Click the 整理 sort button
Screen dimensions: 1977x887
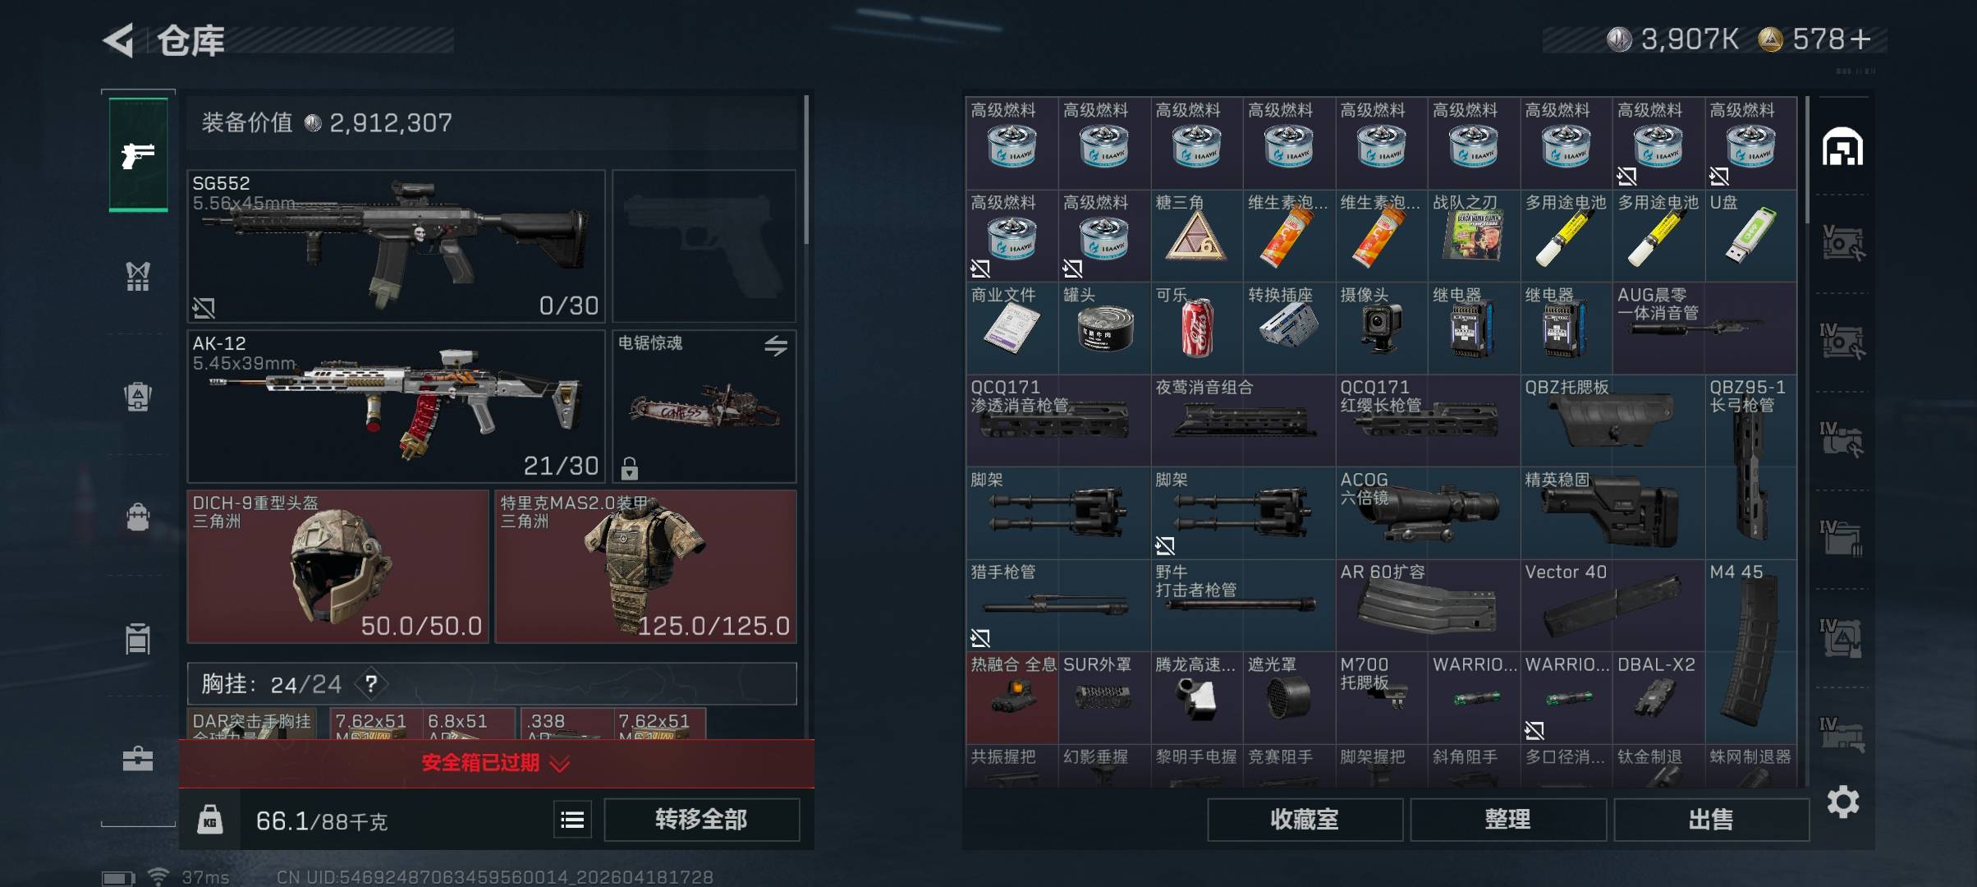click(1508, 819)
